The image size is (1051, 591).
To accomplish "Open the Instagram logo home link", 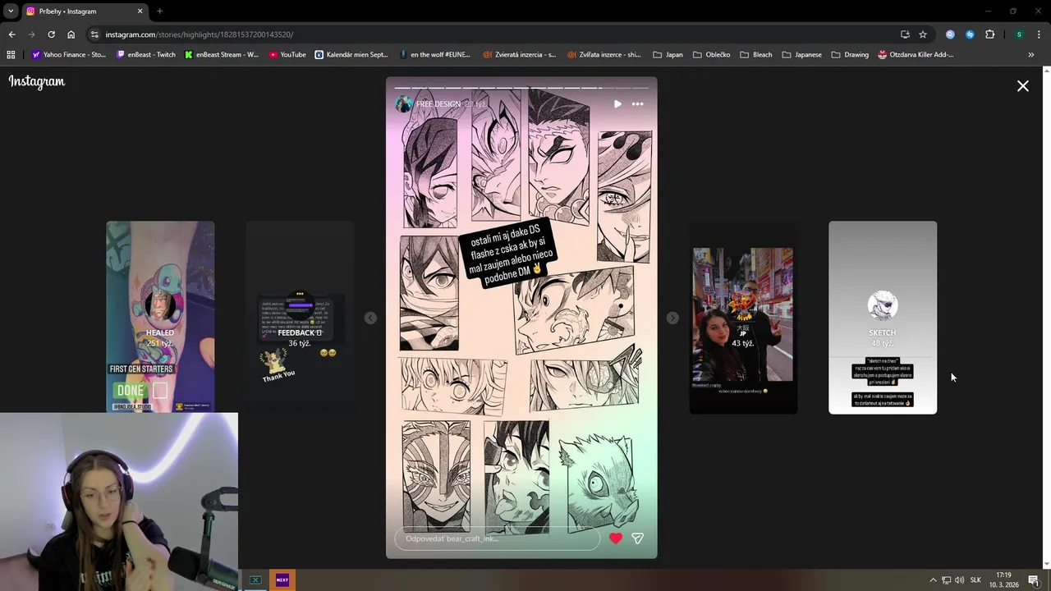I will 37,81.
